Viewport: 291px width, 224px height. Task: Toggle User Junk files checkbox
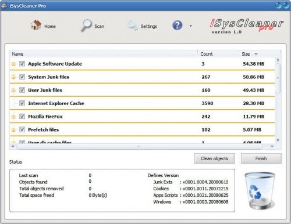22,90
